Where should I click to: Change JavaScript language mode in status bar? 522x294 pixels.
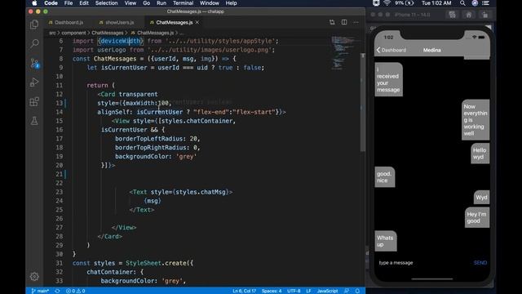327,291
